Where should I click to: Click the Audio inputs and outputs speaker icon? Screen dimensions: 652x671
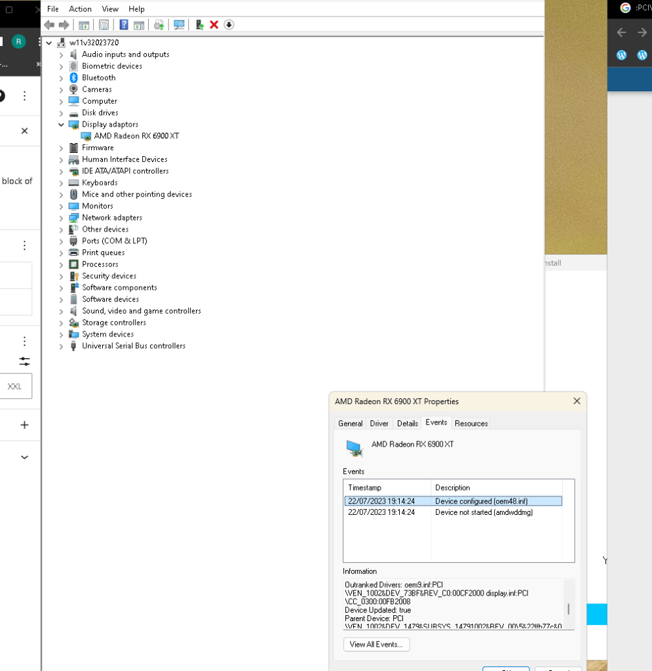(73, 54)
